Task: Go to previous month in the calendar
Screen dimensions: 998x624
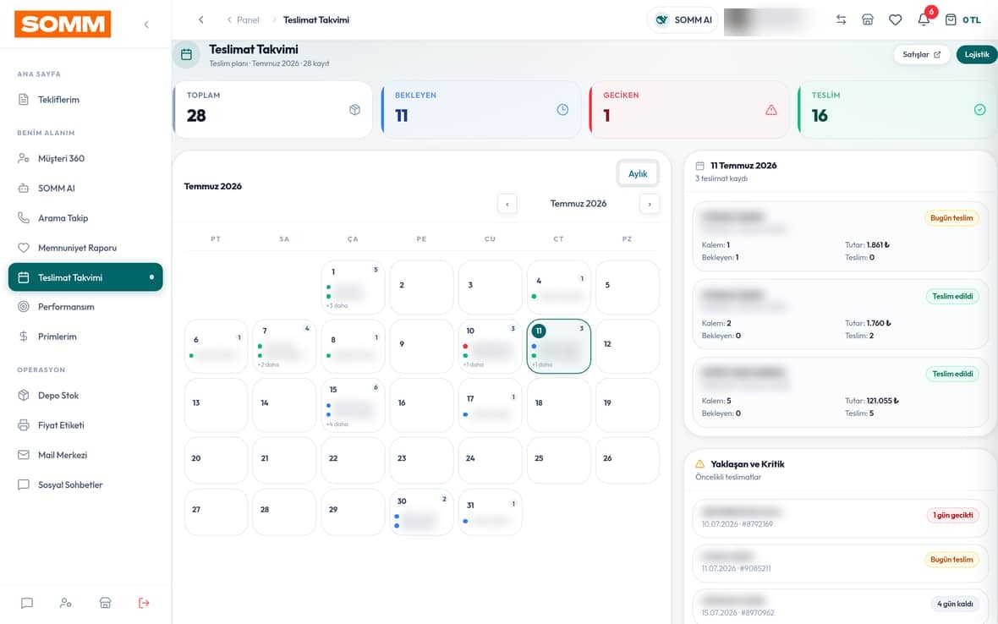Action: click(x=507, y=204)
